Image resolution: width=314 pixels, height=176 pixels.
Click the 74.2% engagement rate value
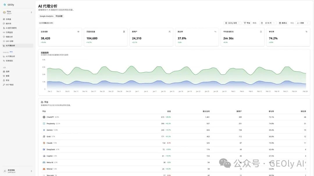pos(273,38)
